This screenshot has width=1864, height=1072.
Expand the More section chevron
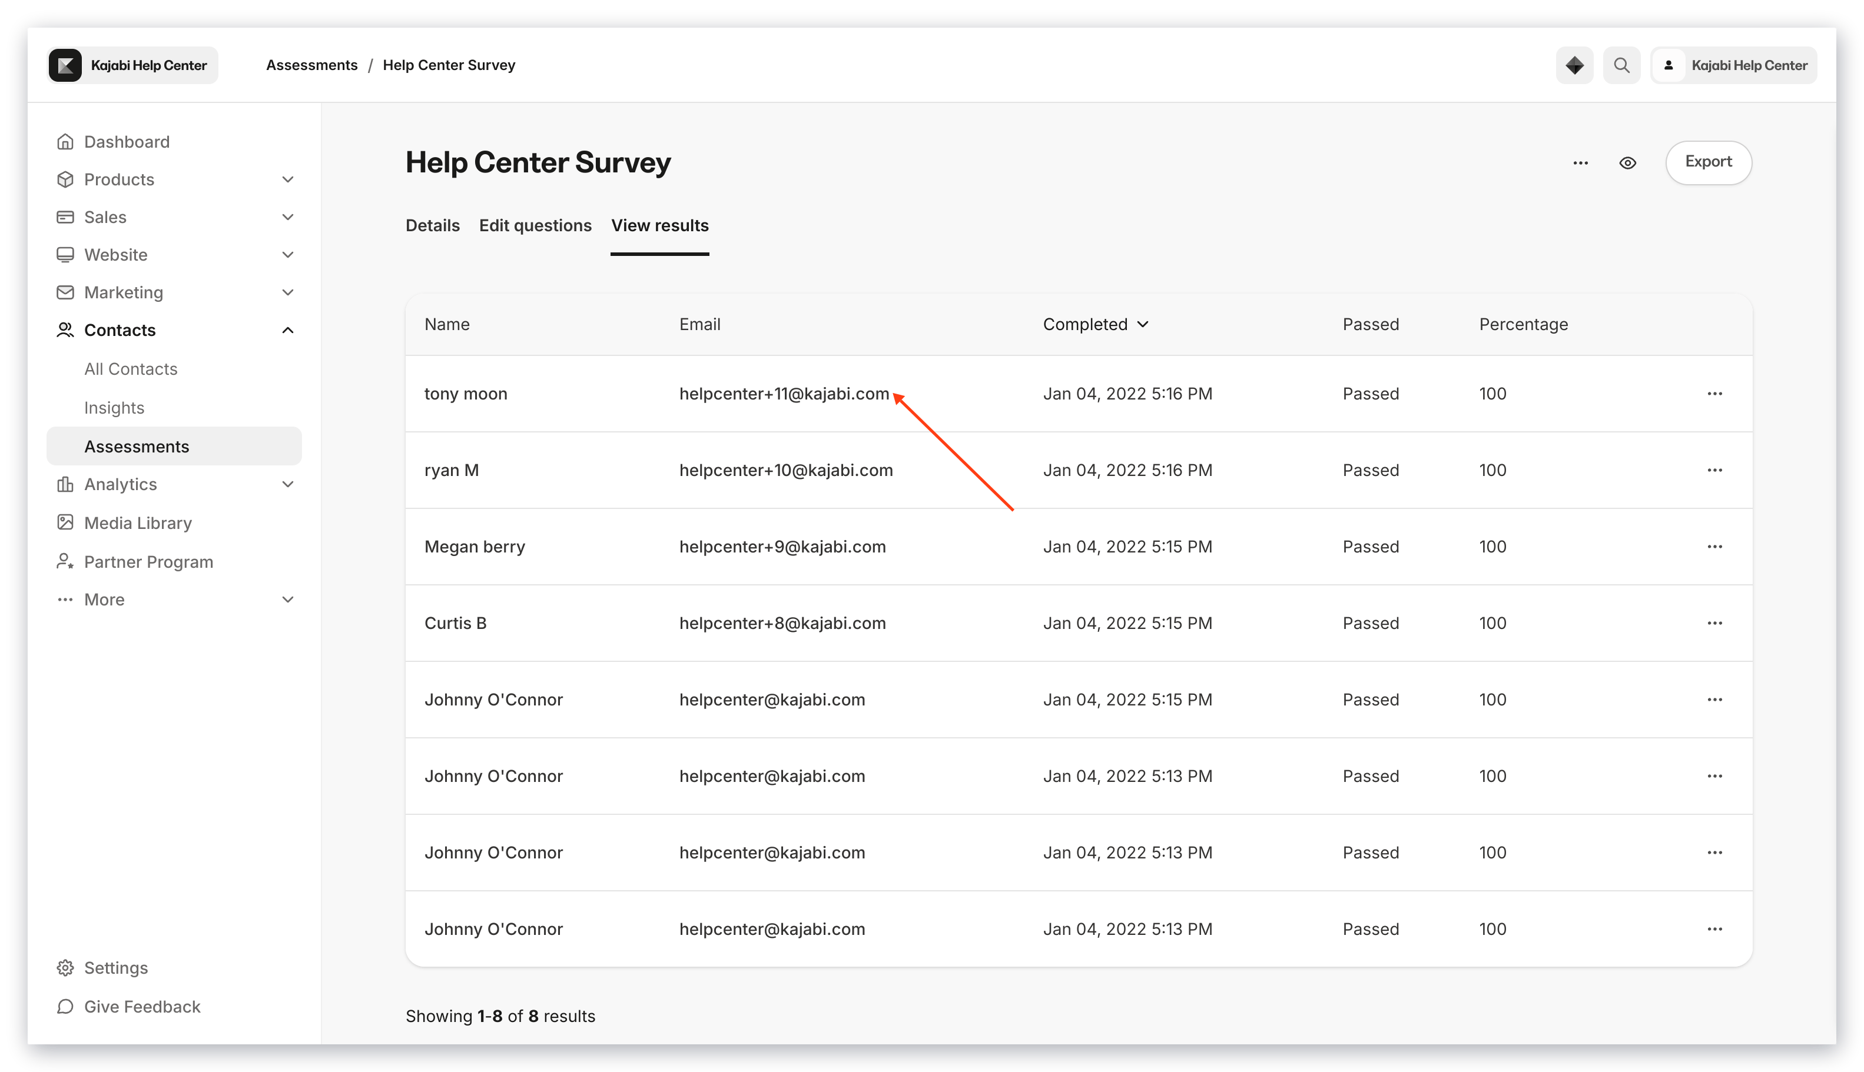point(287,600)
